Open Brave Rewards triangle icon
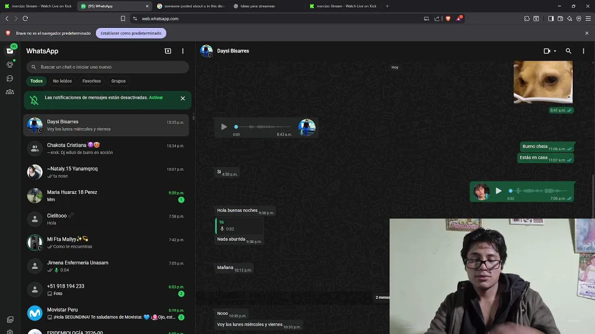Viewport: 595px width, 334px height. (x=459, y=19)
